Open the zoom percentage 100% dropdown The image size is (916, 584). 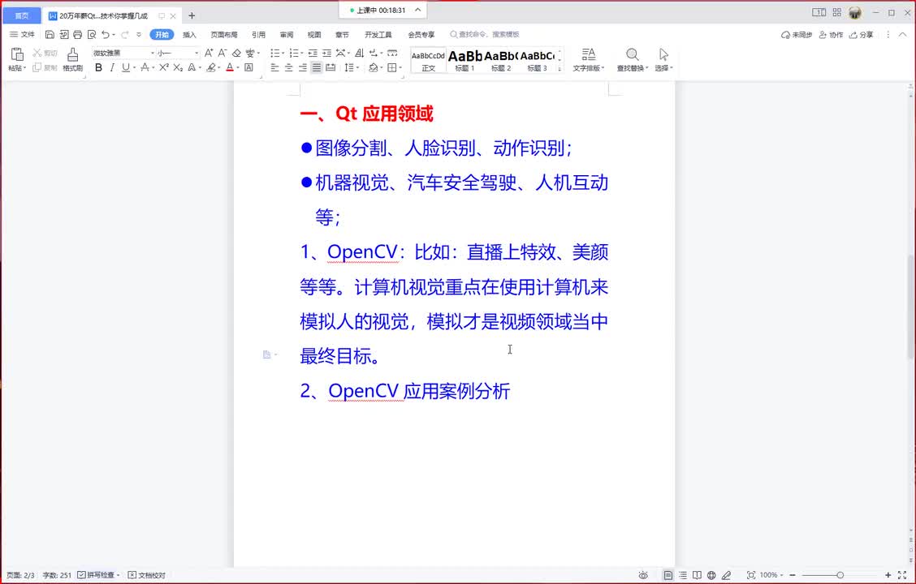[x=771, y=575]
